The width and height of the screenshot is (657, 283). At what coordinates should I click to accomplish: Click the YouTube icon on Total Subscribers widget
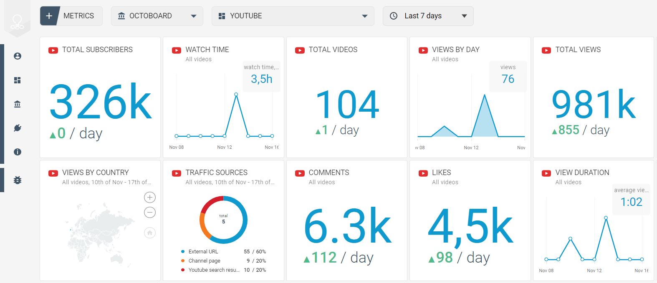tap(53, 50)
